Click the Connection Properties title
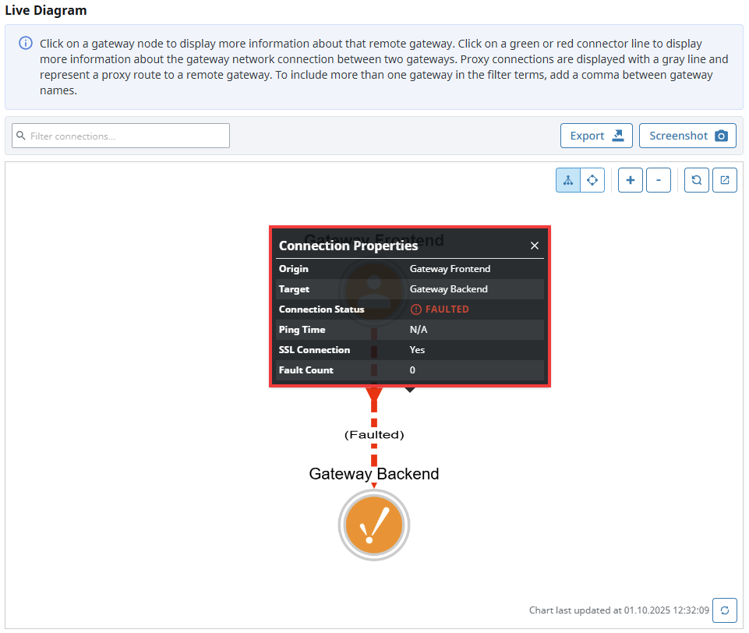749x633 pixels. pyautogui.click(x=348, y=246)
